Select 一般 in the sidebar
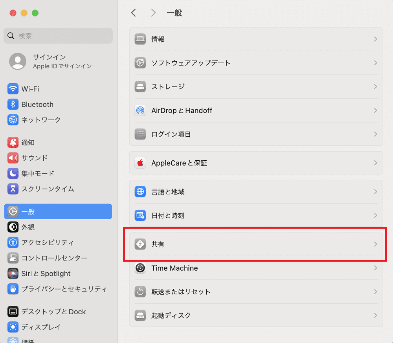 point(58,211)
